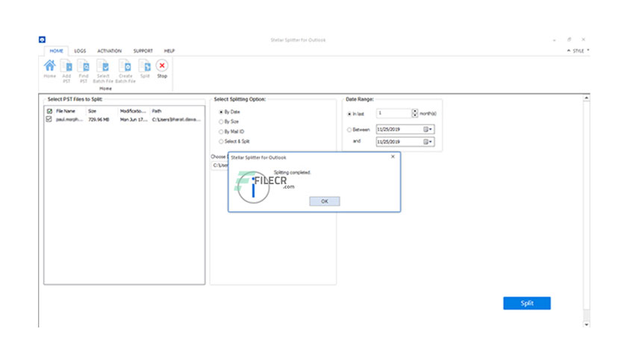Choose the In last date range radio
The image size is (624, 361).
coord(349,113)
